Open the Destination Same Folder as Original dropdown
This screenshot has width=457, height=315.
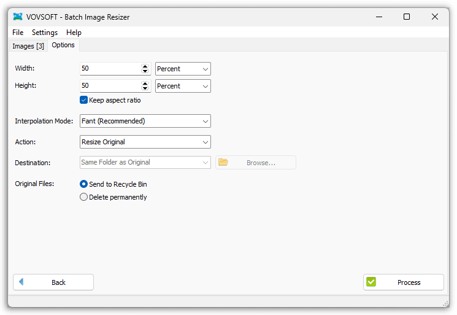145,163
